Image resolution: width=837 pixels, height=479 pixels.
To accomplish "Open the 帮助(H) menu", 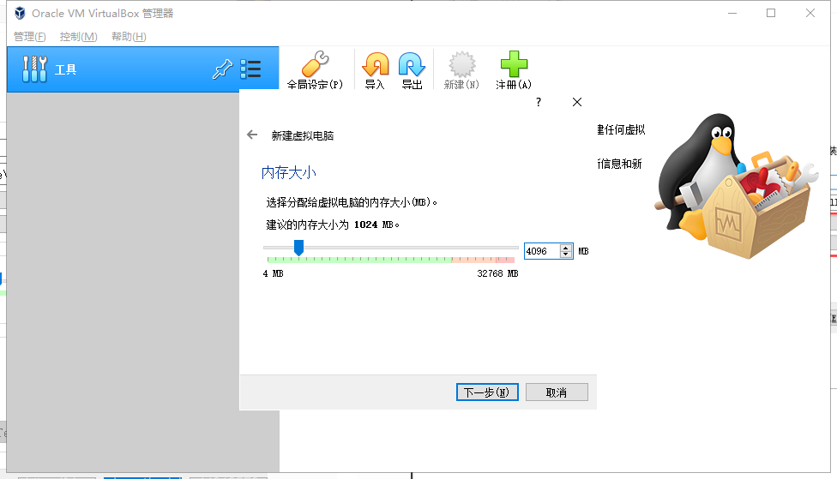I will [x=129, y=36].
